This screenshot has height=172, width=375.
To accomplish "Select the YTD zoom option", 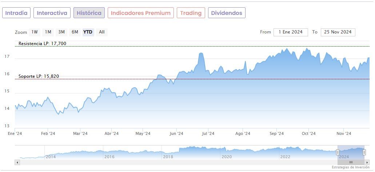I will pyautogui.click(x=88, y=32).
